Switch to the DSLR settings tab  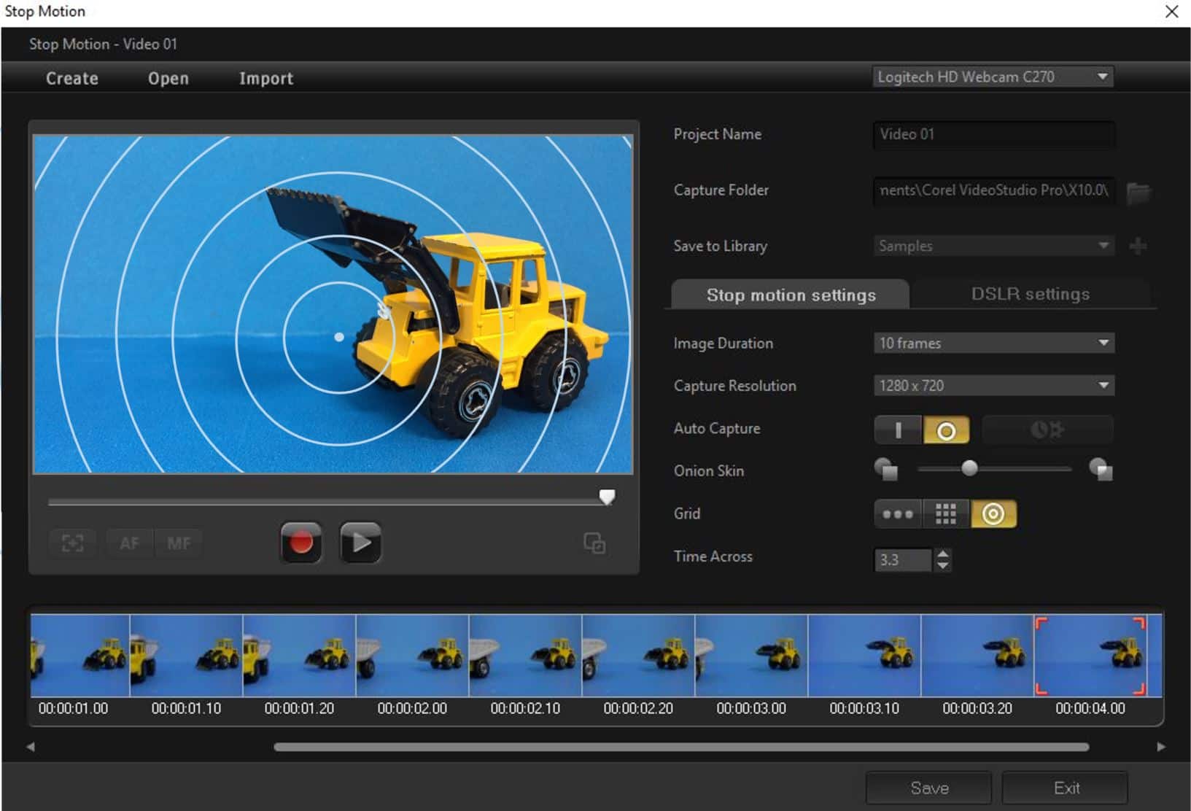1030,294
